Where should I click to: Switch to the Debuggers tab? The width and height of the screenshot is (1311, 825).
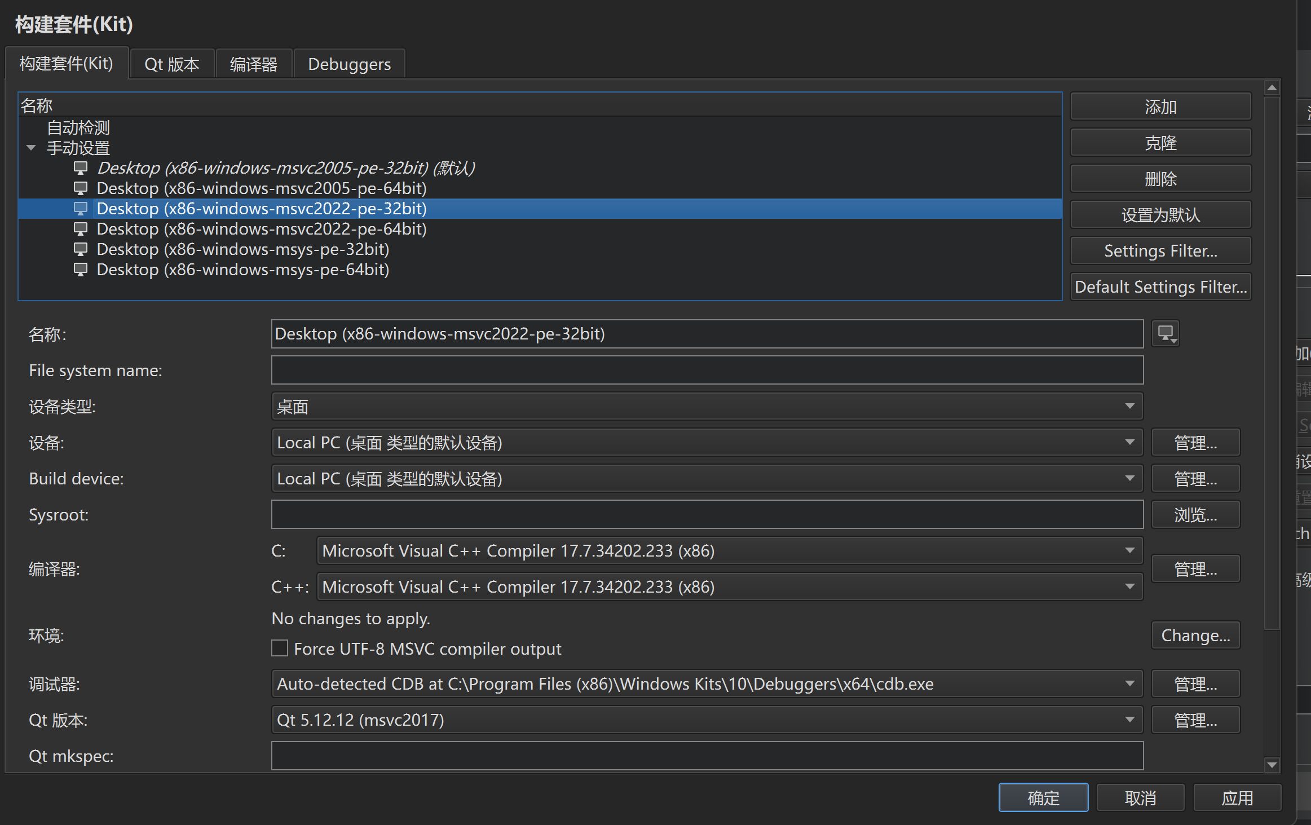click(x=349, y=64)
